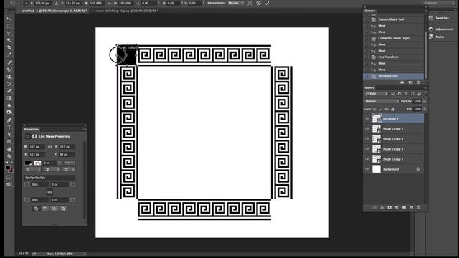The height and width of the screenshot is (258, 459).
Task: Toggle link width and height in Properties
Action: pyautogui.click(x=49, y=147)
